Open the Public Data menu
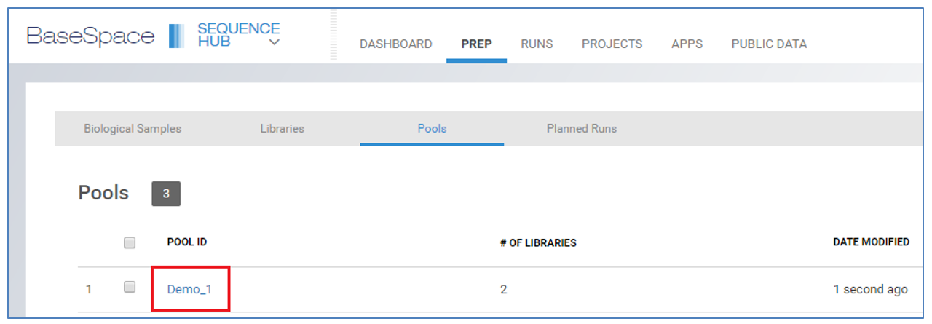The height and width of the screenshot is (324, 932). pyautogui.click(x=769, y=44)
